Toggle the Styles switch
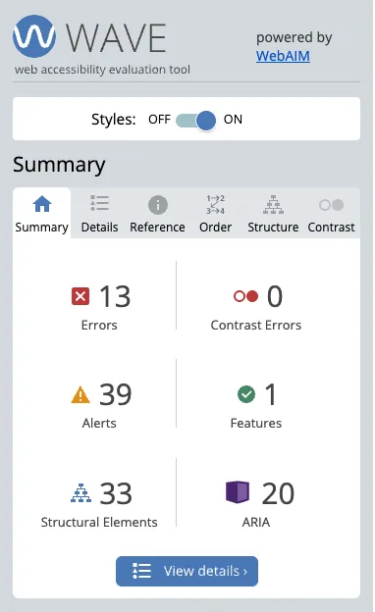This screenshot has width=375, height=612. 195,121
